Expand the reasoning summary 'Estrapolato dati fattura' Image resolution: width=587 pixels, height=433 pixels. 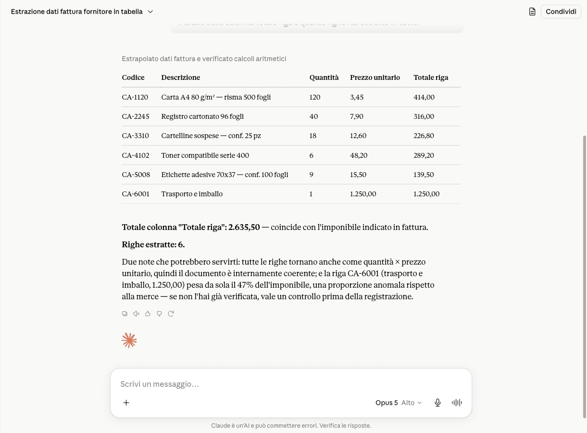click(x=204, y=59)
